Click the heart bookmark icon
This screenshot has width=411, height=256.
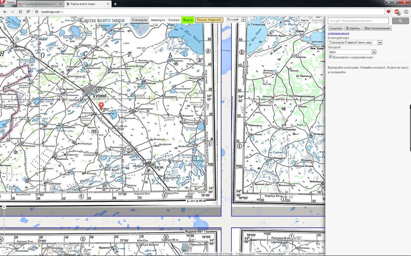[x=388, y=12]
